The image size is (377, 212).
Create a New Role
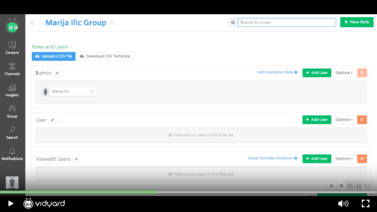point(356,22)
